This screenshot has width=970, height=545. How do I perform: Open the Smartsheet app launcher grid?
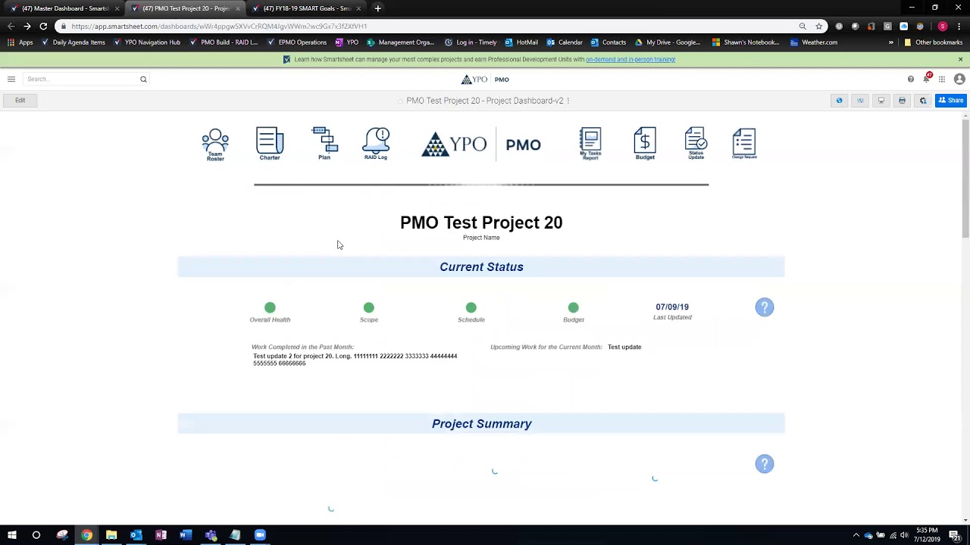pos(942,79)
